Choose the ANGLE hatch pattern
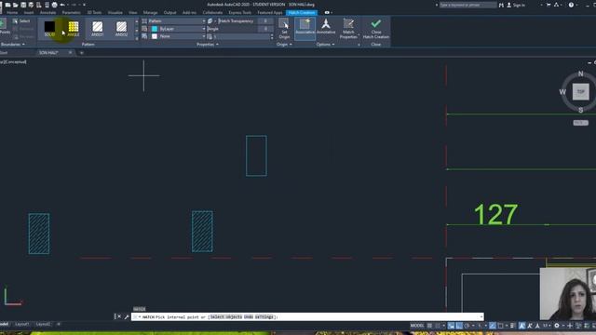Image resolution: width=596 pixels, height=335 pixels. (74, 29)
